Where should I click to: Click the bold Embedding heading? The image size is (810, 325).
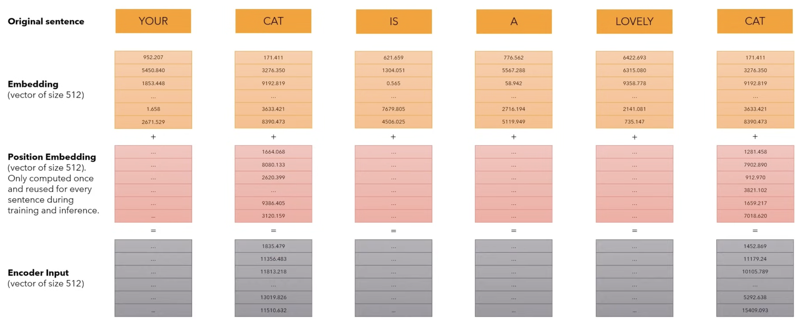click(x=33, y=84)
